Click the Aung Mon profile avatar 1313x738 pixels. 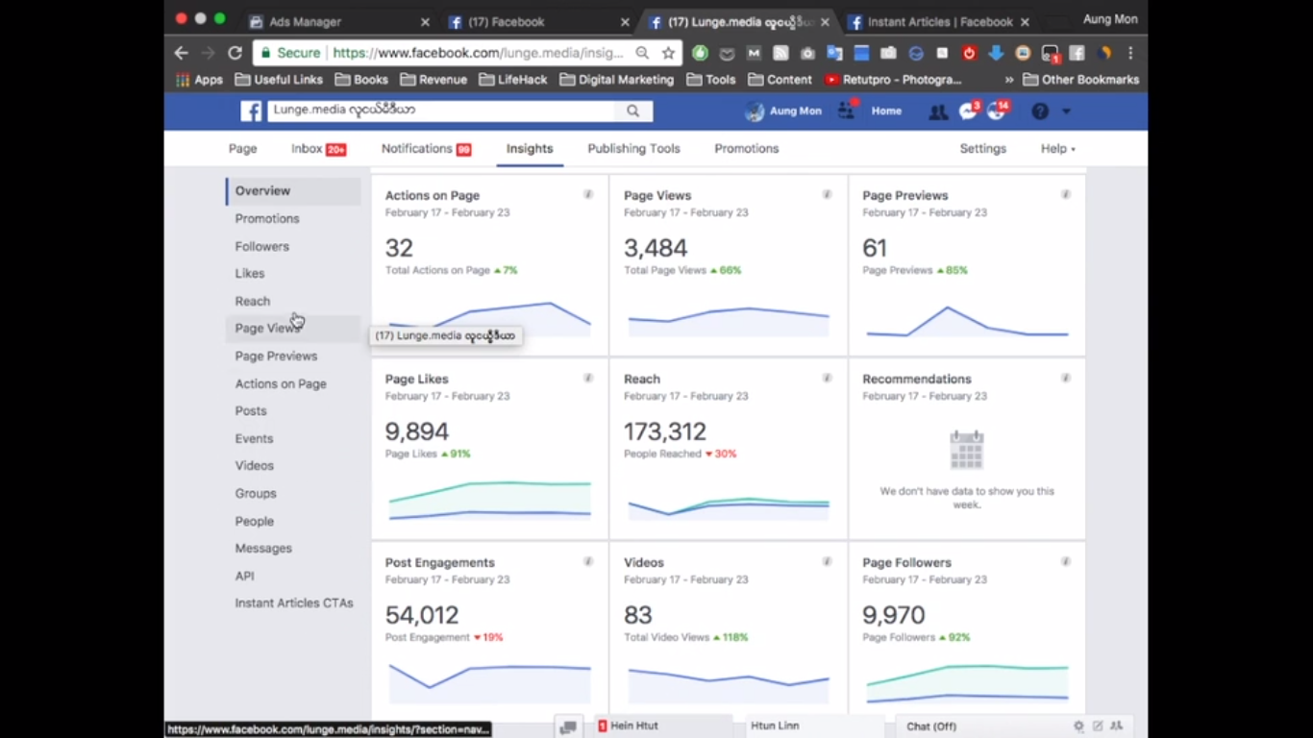(755, 111)
